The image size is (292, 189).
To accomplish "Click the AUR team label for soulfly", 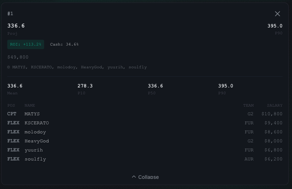I will click(249, 159).
